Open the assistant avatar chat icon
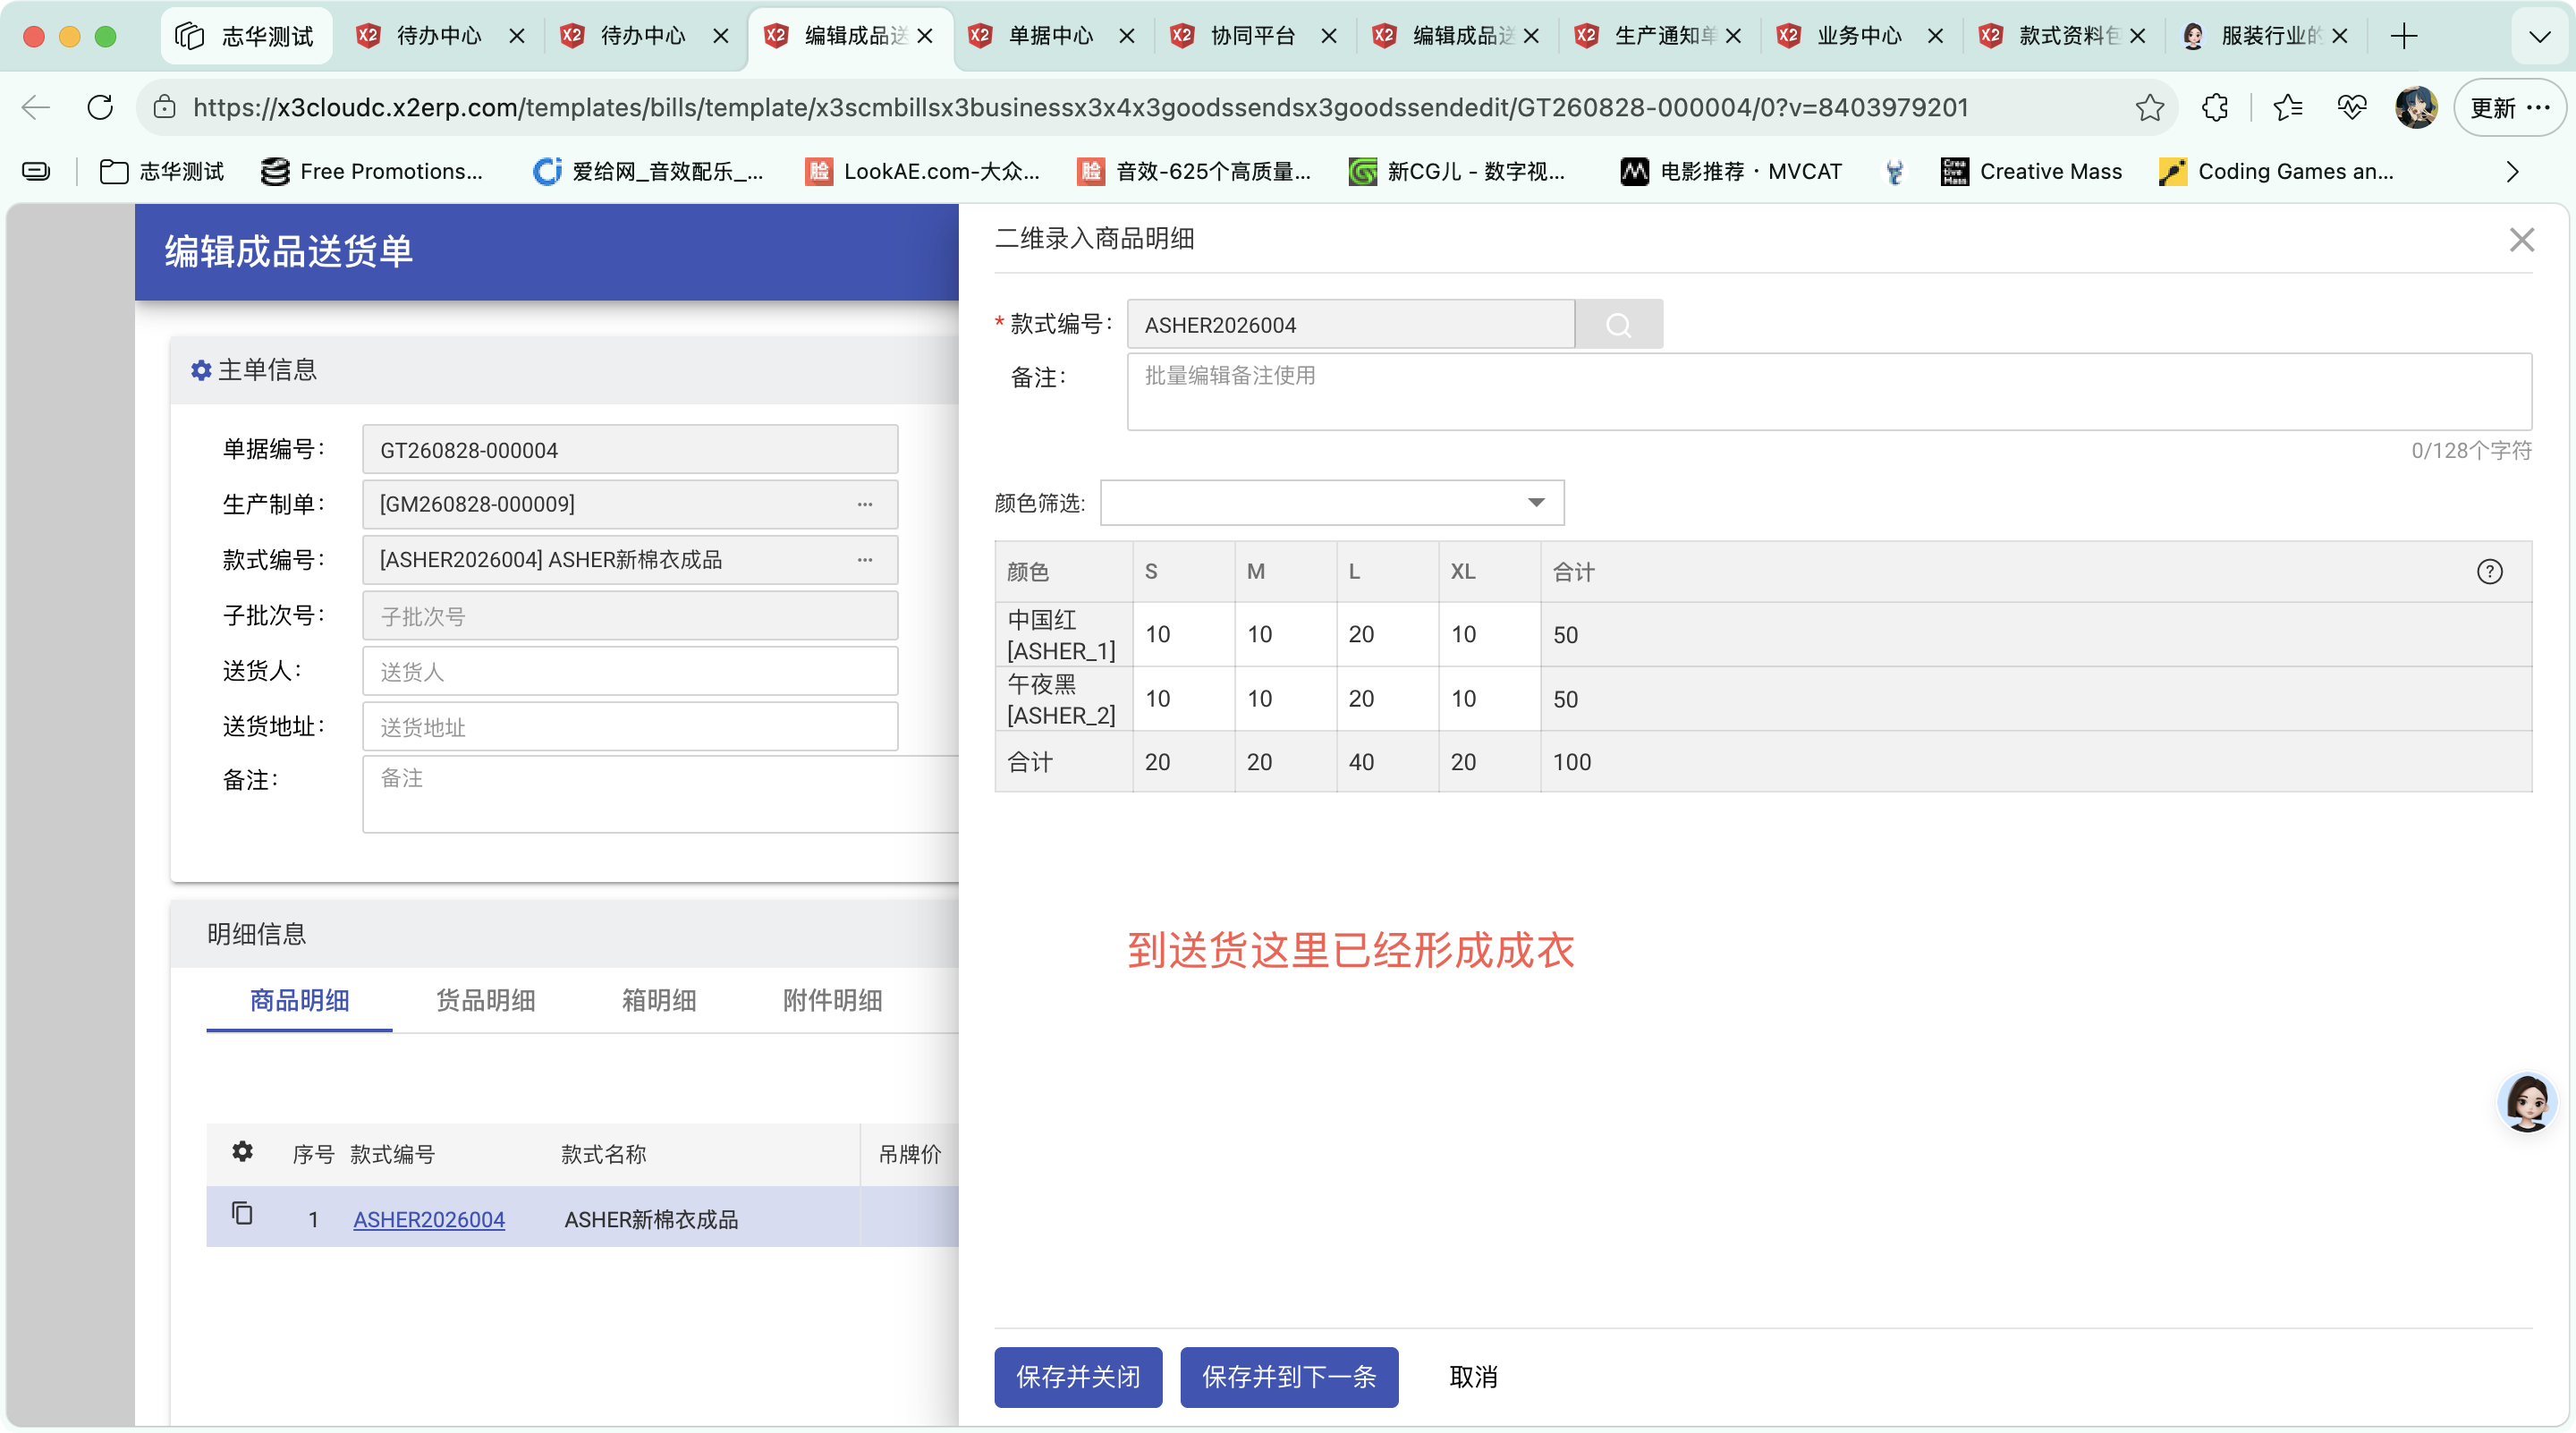This screenshot has height=1433, width=2576. [x=2527, y=1103]
